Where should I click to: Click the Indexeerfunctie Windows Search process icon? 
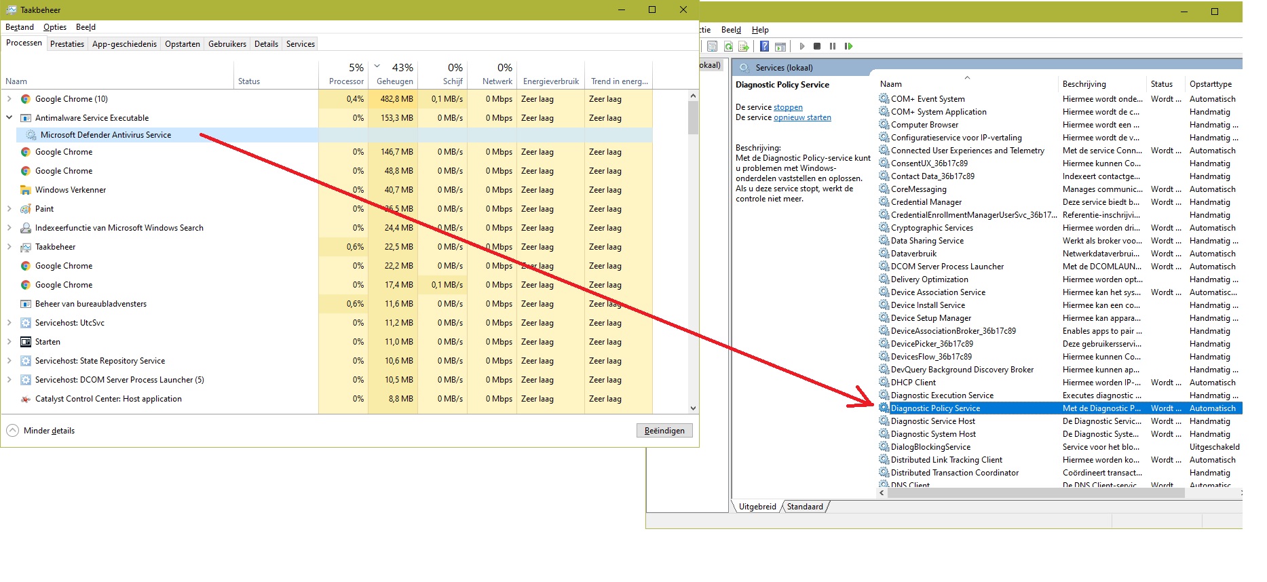tap(26, 228)
